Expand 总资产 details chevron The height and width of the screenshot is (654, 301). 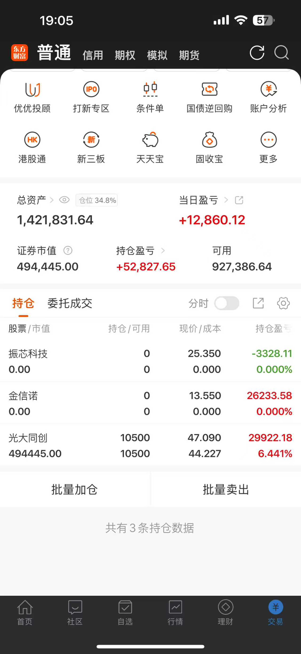click(52, 200)
